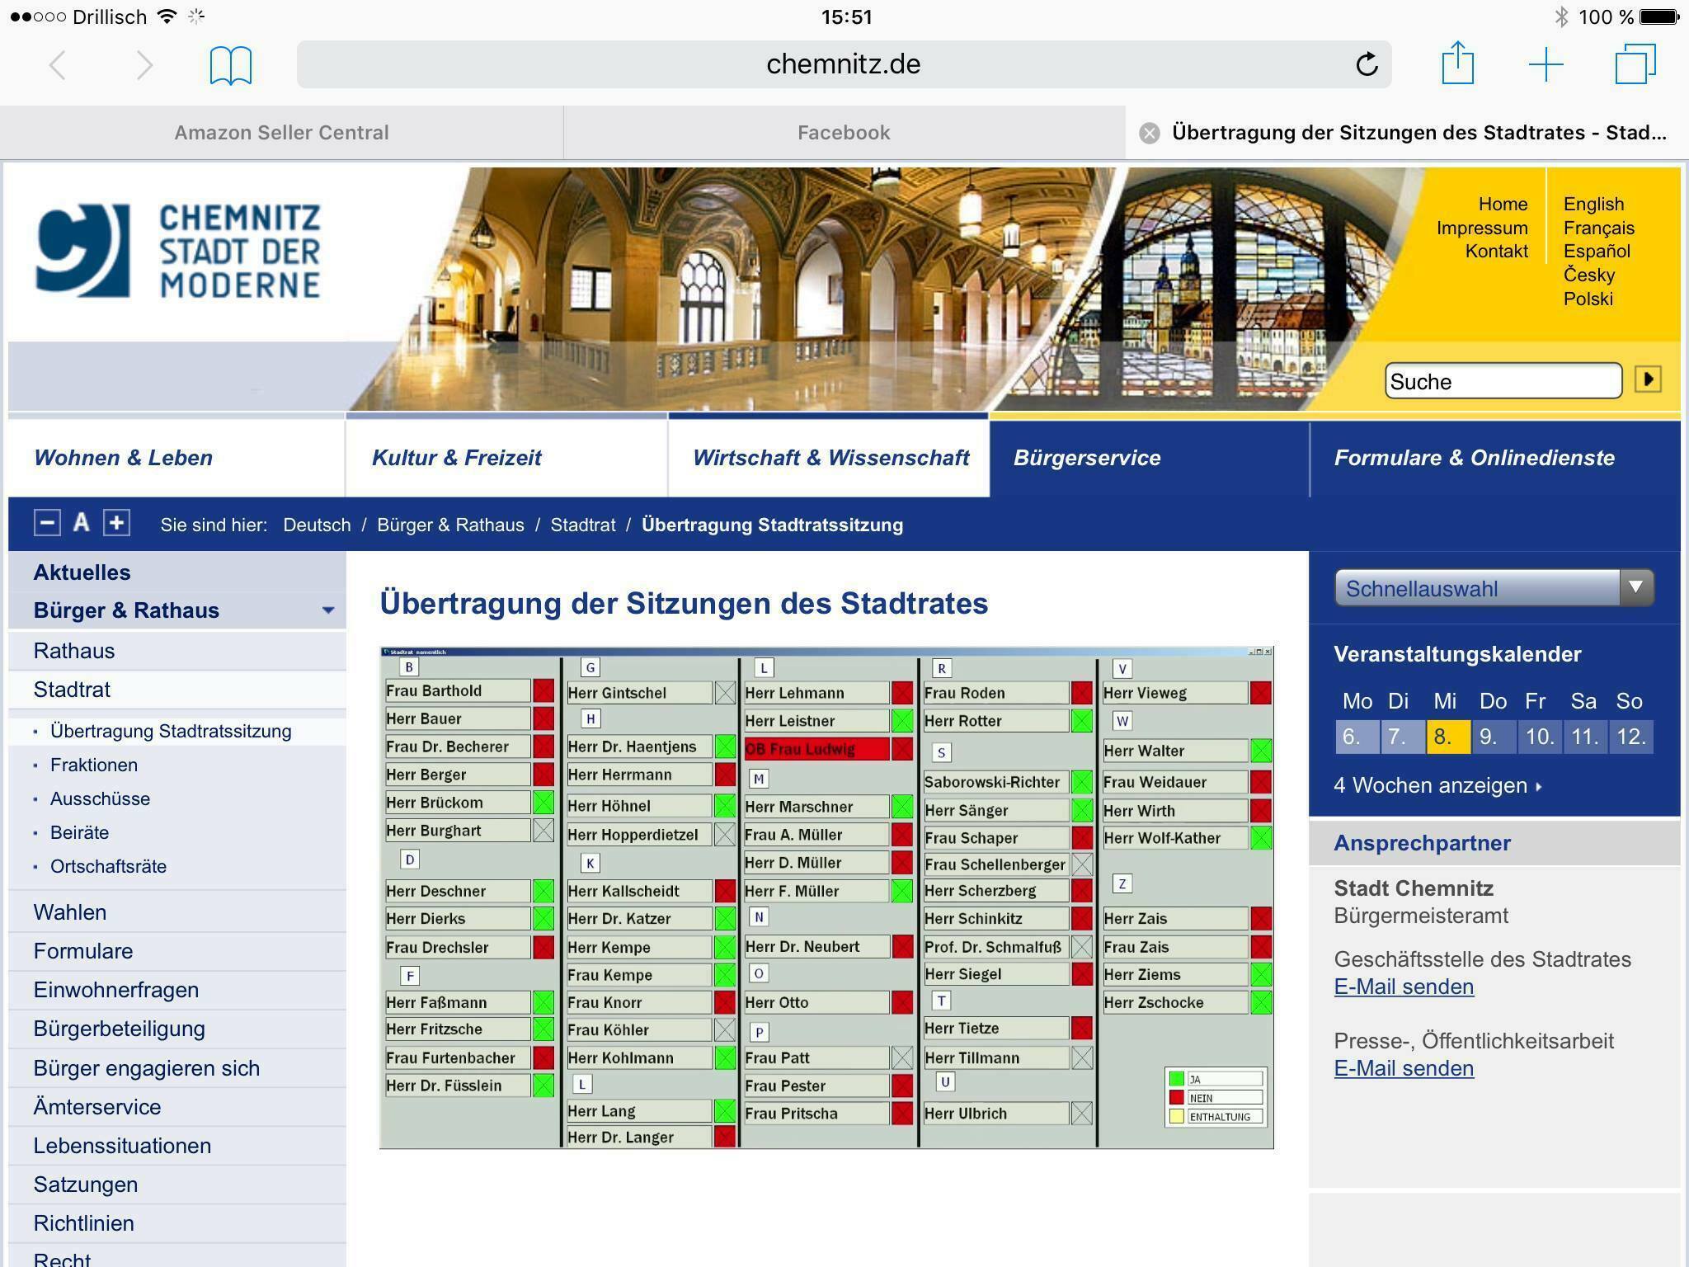Show all open tabs overview icon

pos(1635,64)
